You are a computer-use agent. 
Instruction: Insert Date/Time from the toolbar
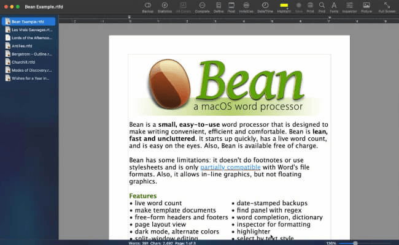pos(265,6)
